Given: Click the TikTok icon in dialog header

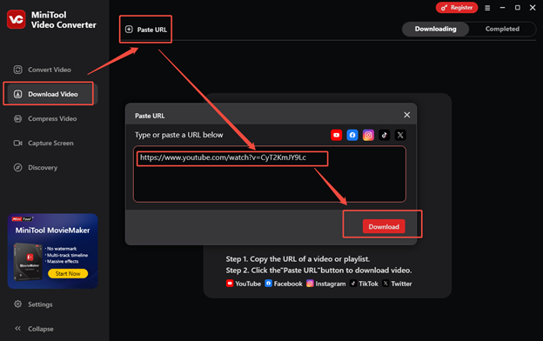Looking at the screenshot, I should [384, 135].
